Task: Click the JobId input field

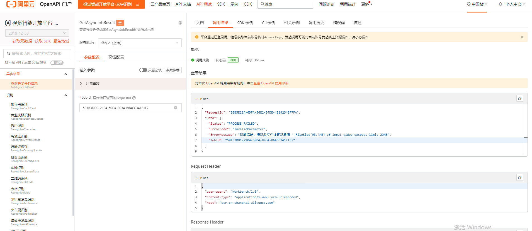Action: (130, 108)
